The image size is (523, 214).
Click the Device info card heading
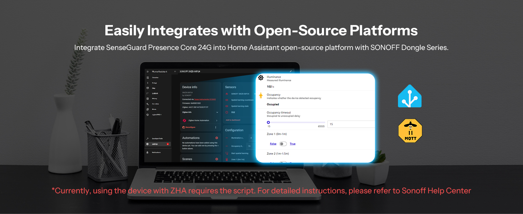(190, 87)
